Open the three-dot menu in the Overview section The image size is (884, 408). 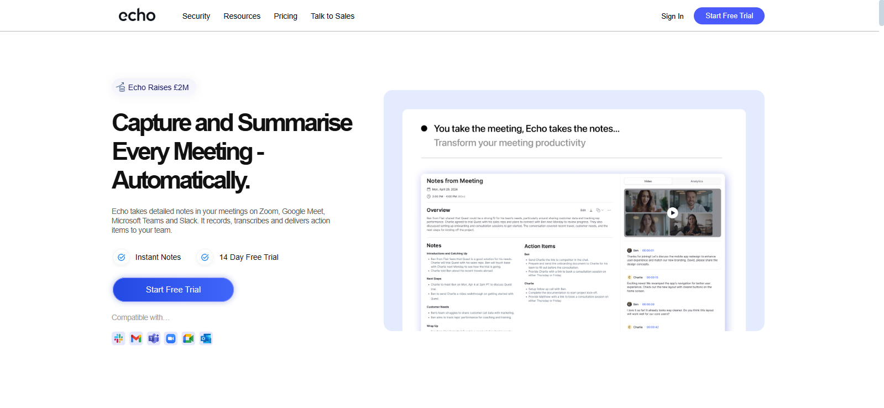point(609,210)
